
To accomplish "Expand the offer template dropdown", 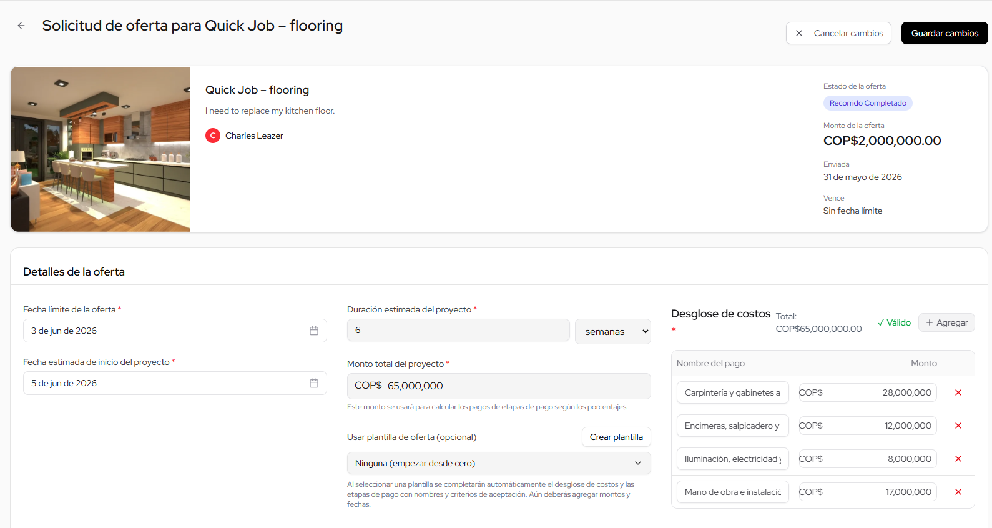I will [499, 463].
